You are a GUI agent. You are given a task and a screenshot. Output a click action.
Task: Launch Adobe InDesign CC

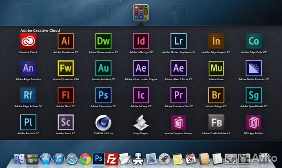(x=141, y=41)
